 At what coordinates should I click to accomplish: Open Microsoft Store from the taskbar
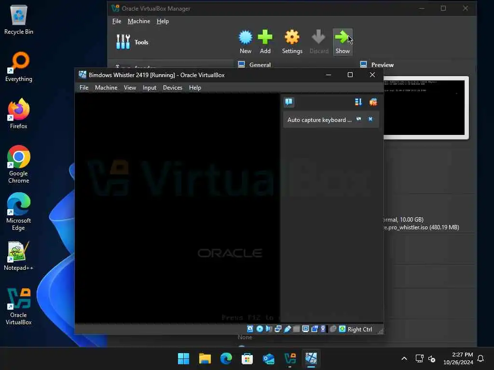point(247,358)
